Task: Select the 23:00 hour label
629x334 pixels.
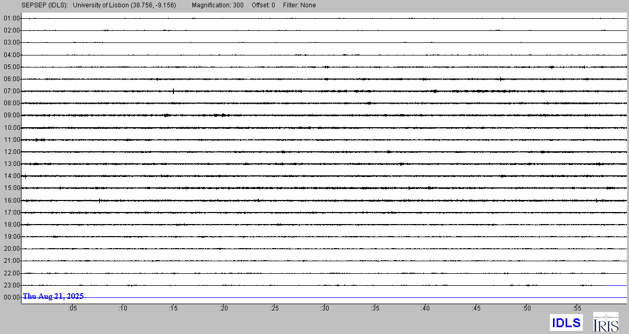Action: click(x=12, y=285)
